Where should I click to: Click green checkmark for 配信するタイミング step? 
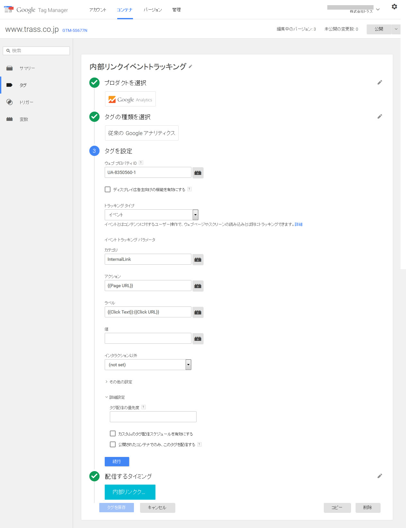(94, 476)
